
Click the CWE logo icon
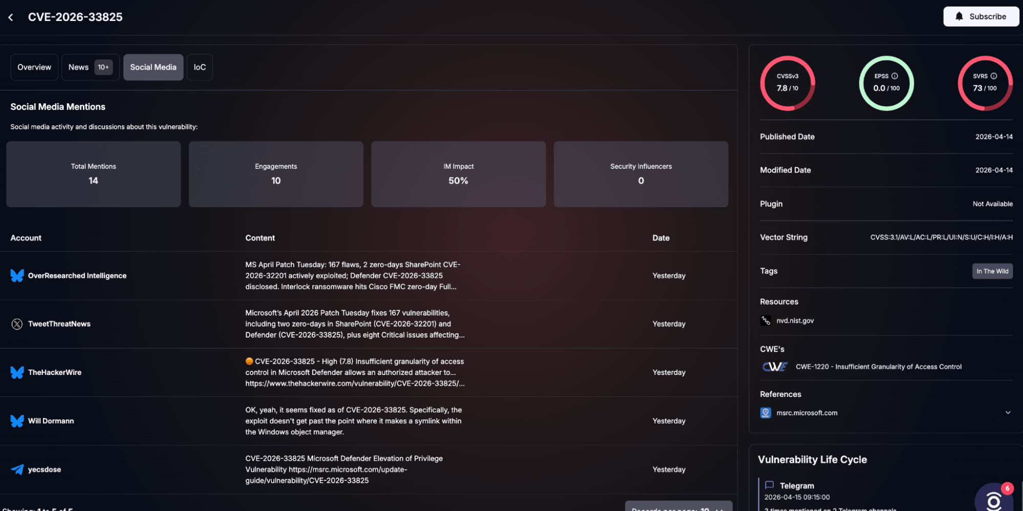(775, 367)
